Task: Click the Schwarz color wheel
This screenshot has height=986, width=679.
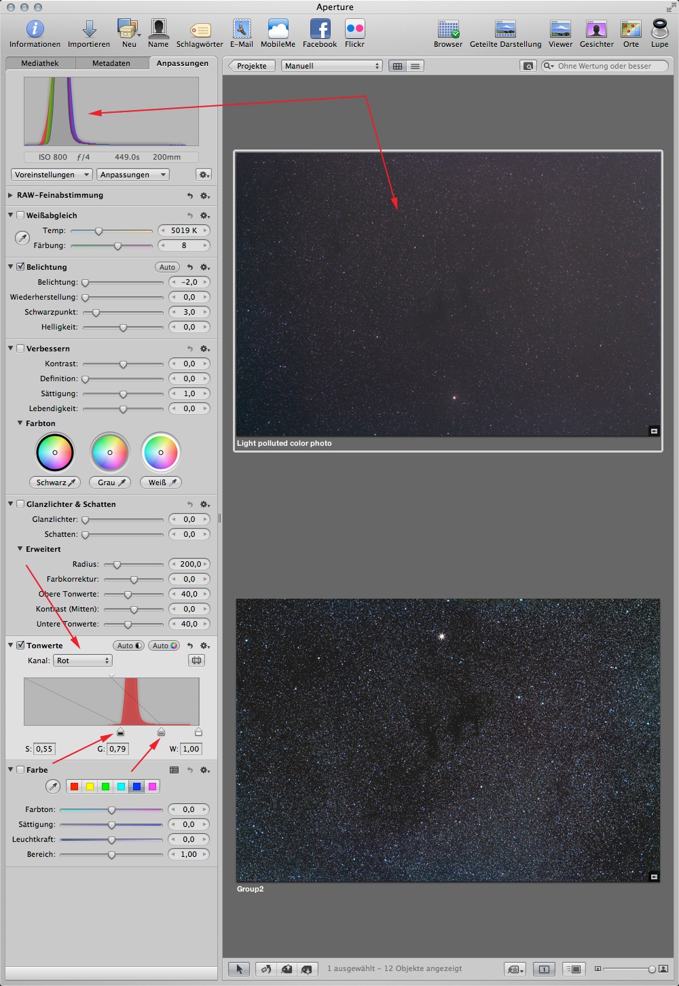Action: tap(55, 452)
